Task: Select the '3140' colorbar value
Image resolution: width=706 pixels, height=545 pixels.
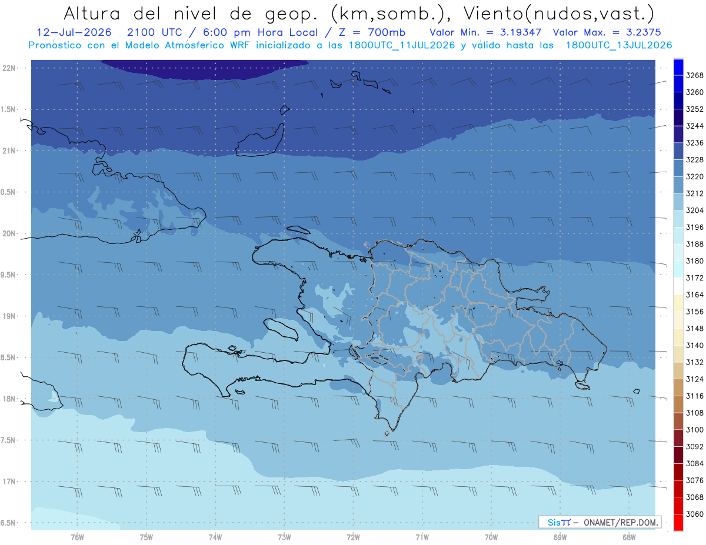Action: (695, 346)
